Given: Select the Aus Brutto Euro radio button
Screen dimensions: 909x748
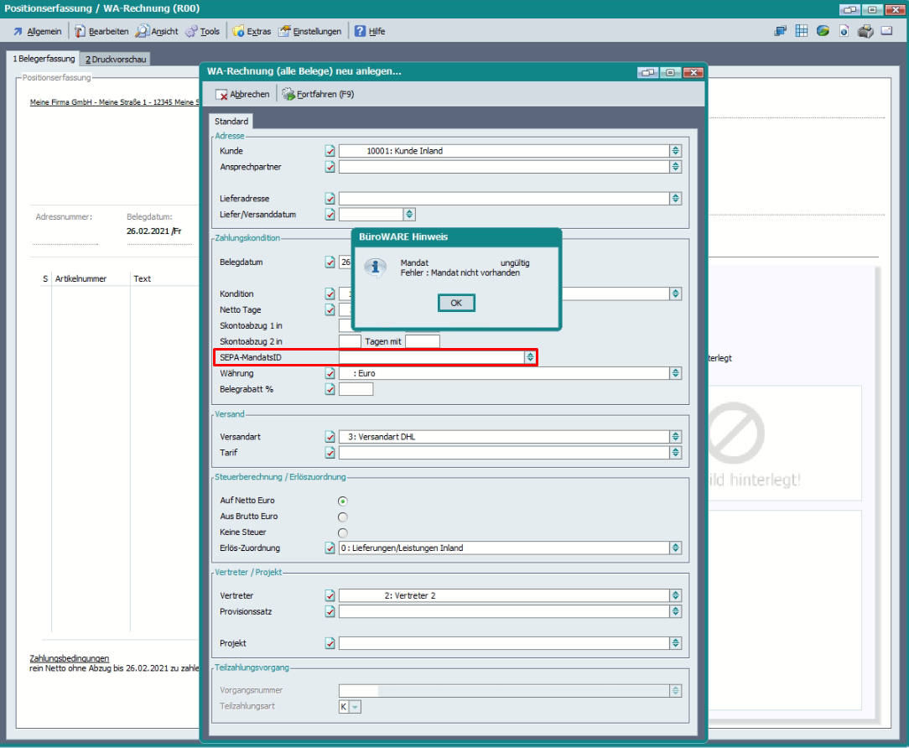Looking at the screenshot, I should point(342,517).
